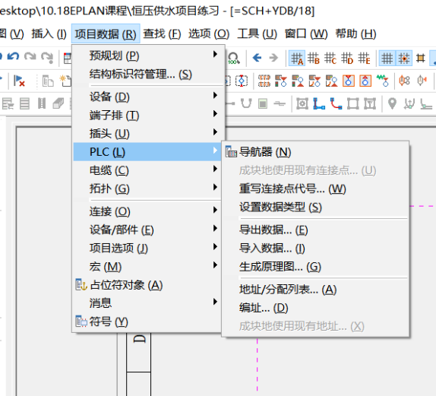
Task: Click the gray 3D layers icon
Action: [x=58, y=103]
